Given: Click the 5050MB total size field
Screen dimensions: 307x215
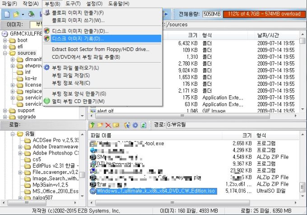Looking at the screenshot, I should point(212,14).
